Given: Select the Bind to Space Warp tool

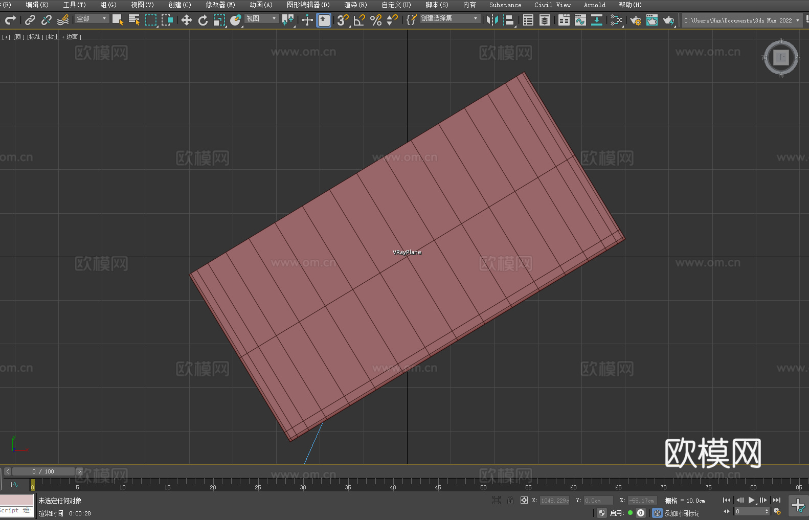Looking at the screenshot, I should 63,20.
